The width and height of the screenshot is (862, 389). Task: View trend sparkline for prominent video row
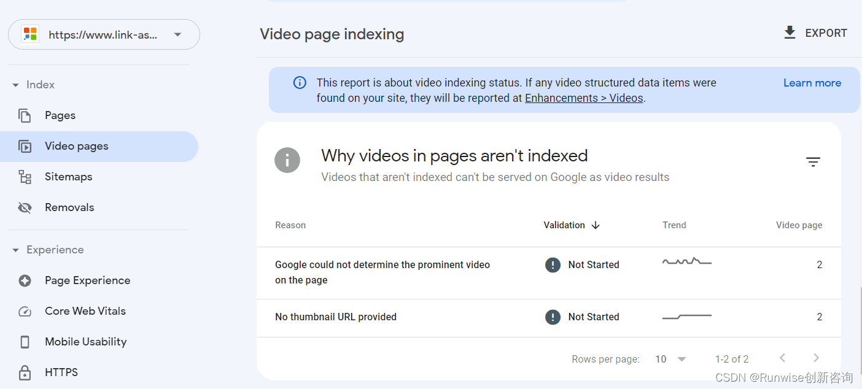point(686,262)
